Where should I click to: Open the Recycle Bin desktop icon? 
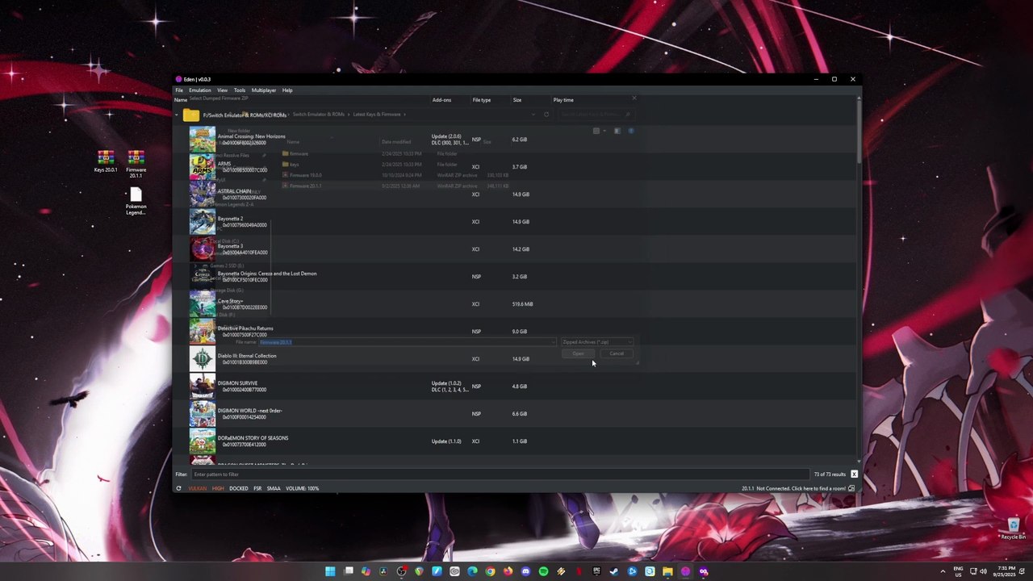tap(1013, 528)
